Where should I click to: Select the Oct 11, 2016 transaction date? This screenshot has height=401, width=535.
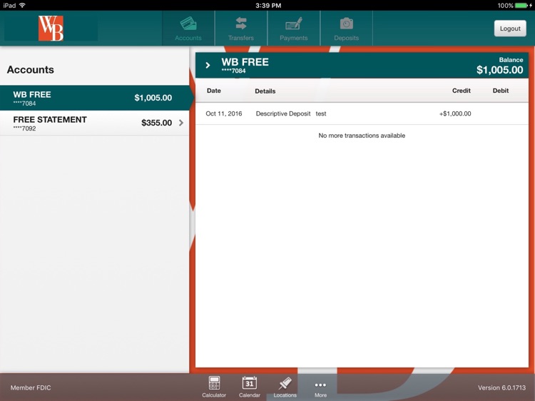[224, 113]
